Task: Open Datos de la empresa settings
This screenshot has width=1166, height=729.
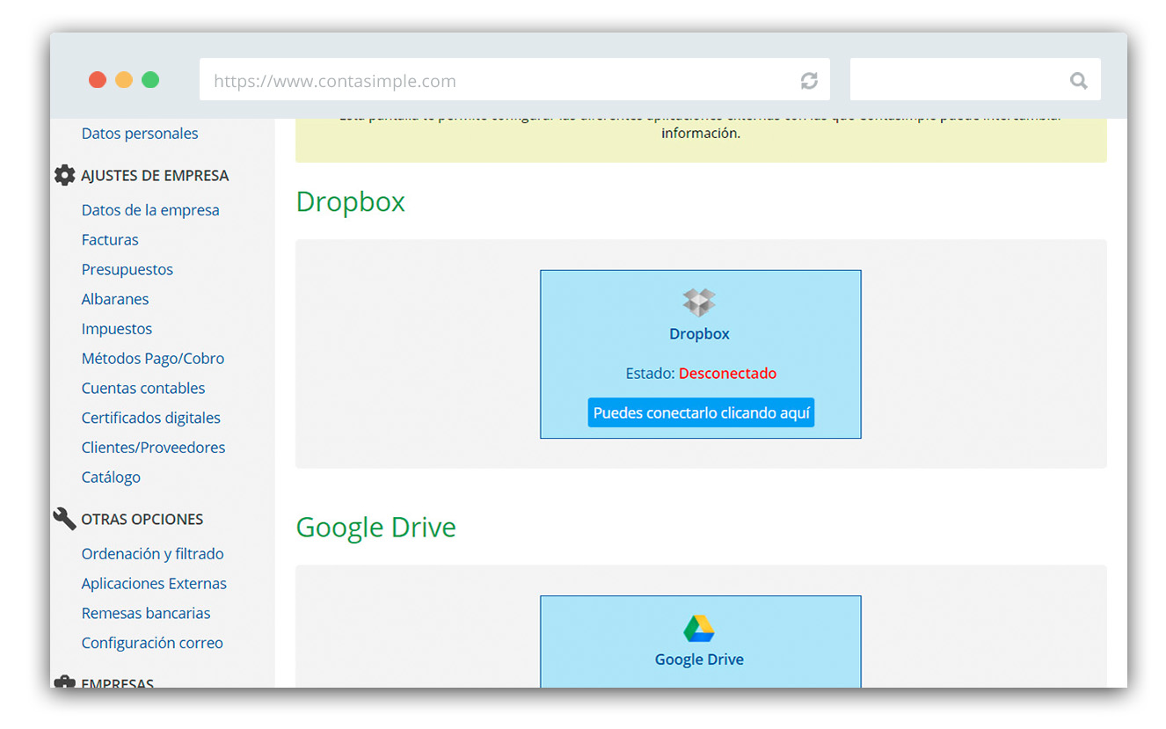Action: click(x=150, y=210)
